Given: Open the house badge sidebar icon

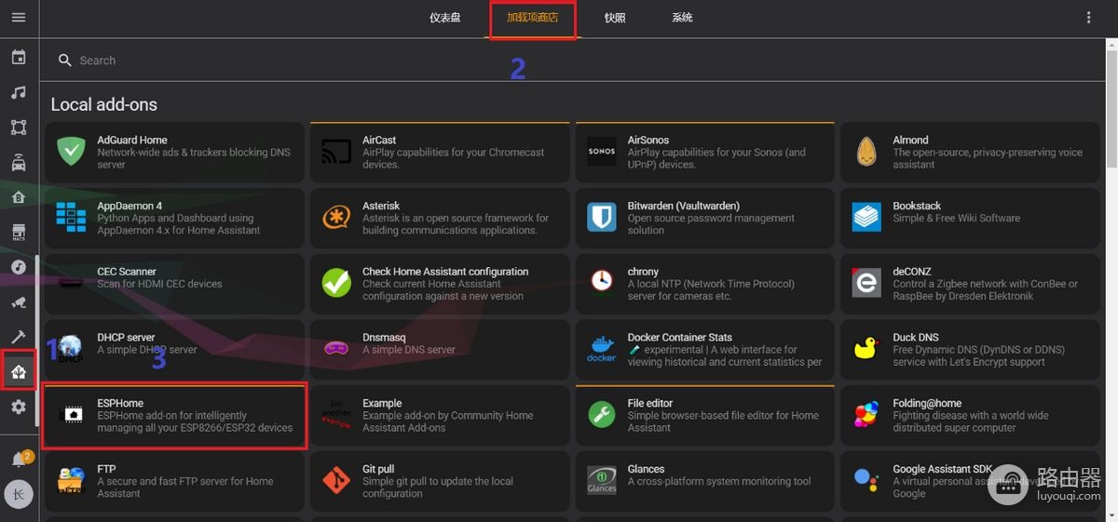Looking at the screenshot, I should tap(19, 197).
